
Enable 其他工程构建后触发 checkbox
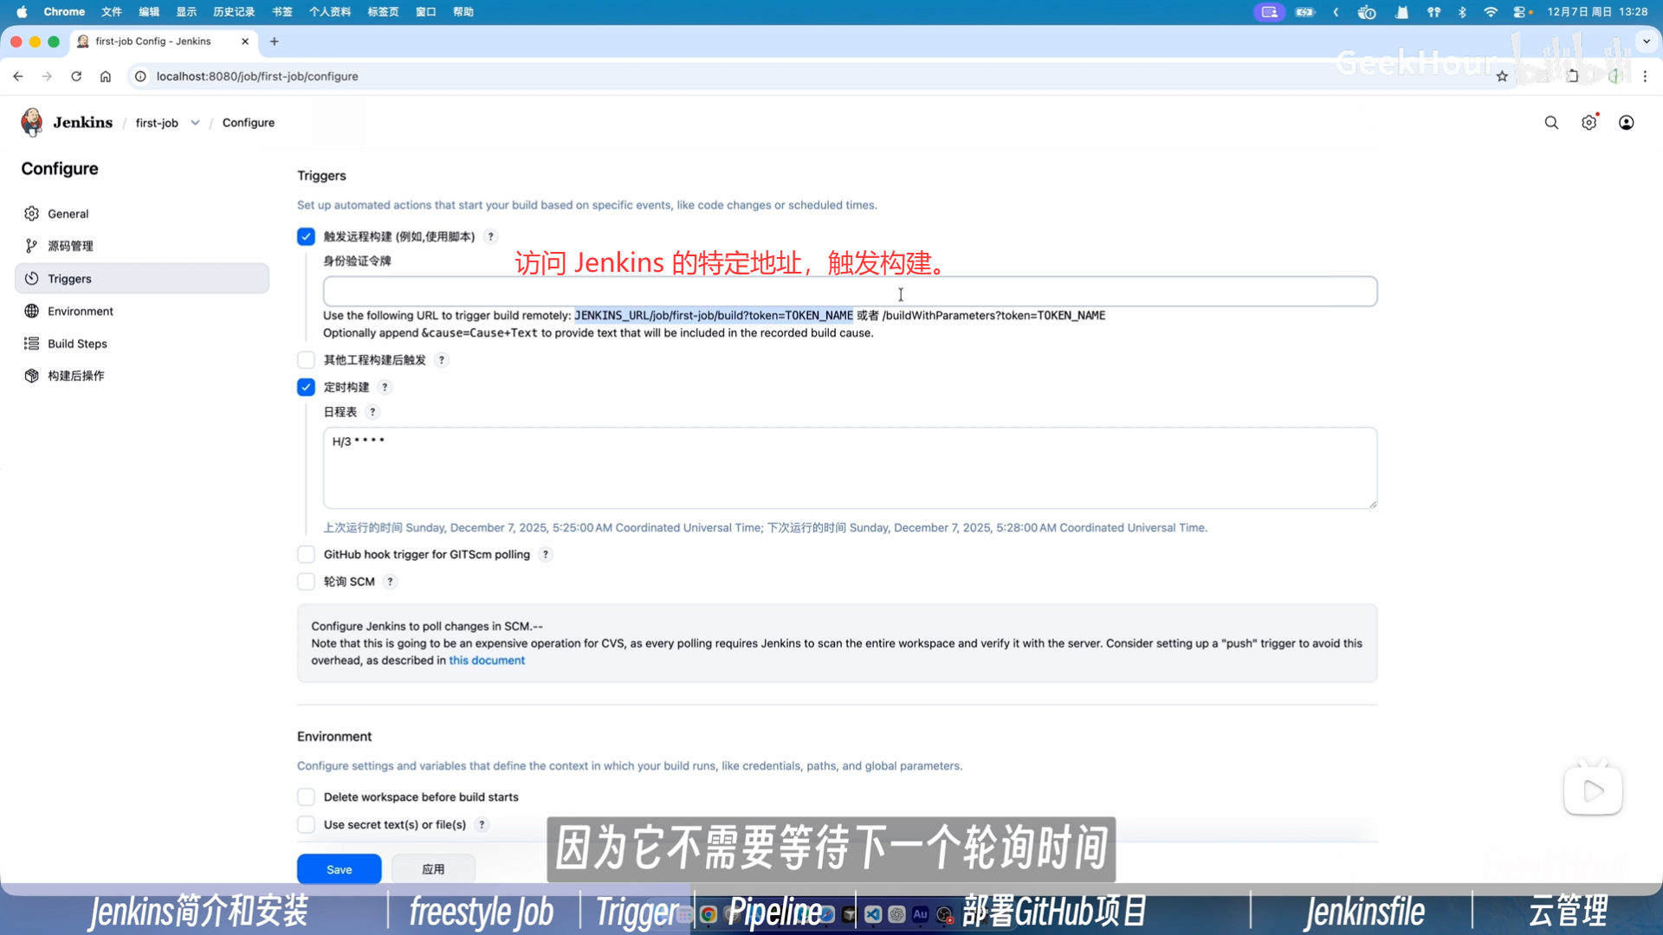[306, 360]
